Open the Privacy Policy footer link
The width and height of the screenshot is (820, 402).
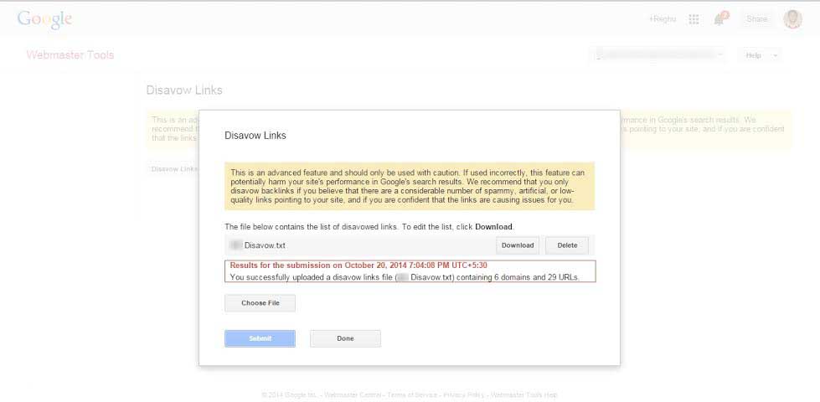pos(464,394)
